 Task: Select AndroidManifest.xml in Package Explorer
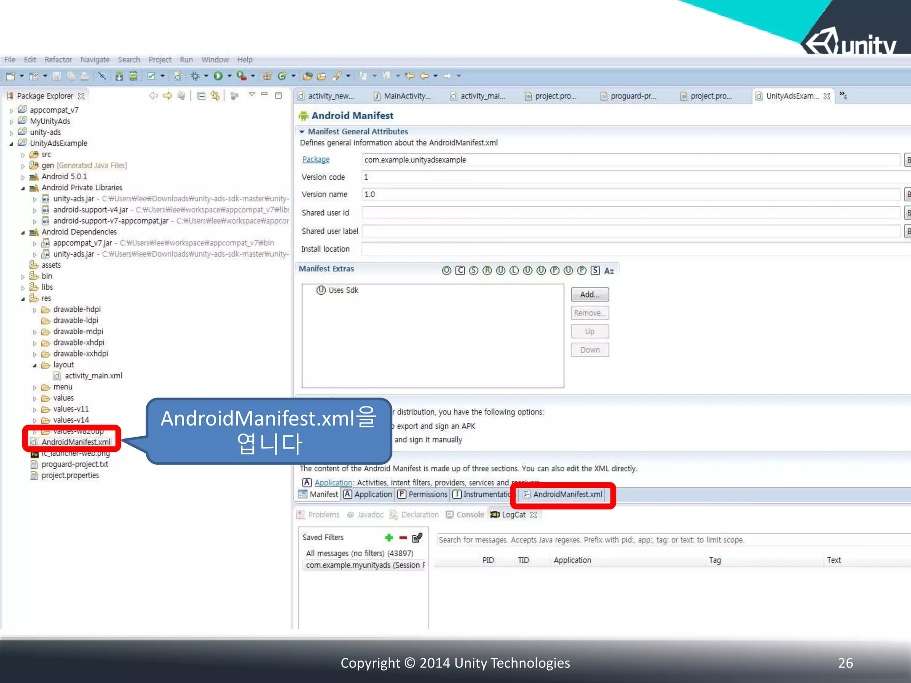click(x=76, y=442)
